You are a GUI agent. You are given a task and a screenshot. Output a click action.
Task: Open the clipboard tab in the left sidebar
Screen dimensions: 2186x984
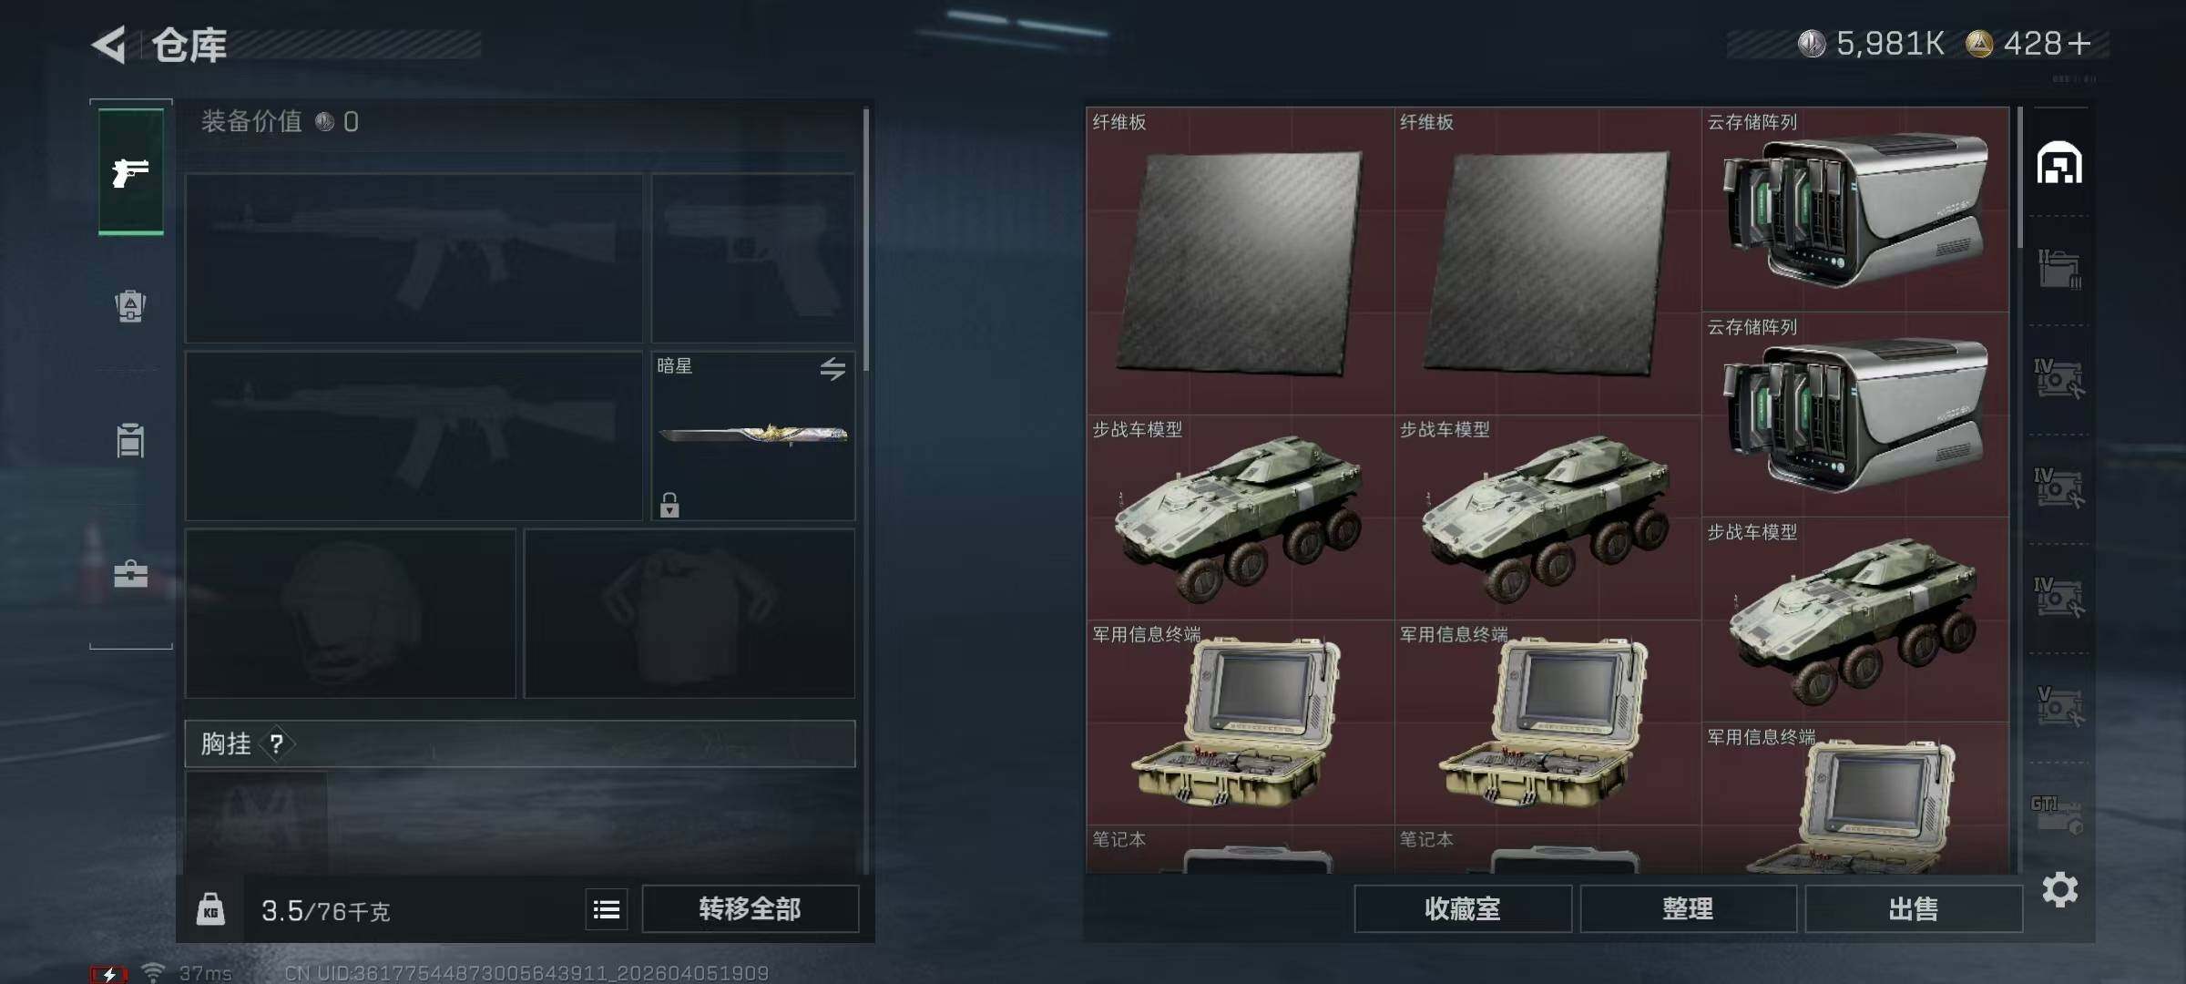click(130, 440)
